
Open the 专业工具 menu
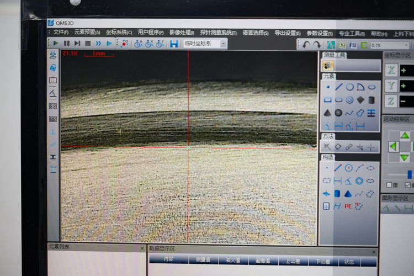click(352, 34)
